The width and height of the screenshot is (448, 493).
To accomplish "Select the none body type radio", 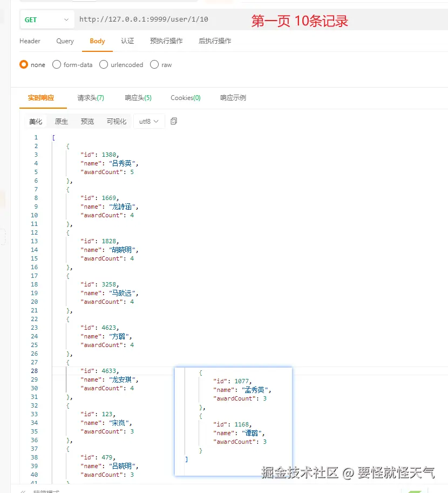I will (x=24, y=64).
